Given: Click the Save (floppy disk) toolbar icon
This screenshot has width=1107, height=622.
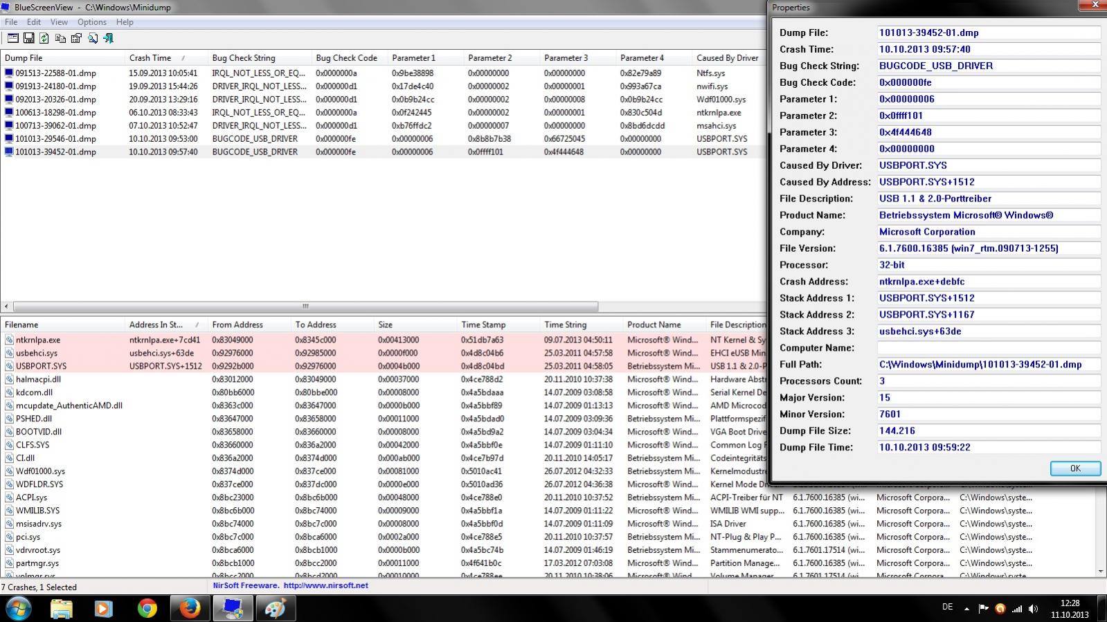Looking at the screenshot, I should click(29, 39).
